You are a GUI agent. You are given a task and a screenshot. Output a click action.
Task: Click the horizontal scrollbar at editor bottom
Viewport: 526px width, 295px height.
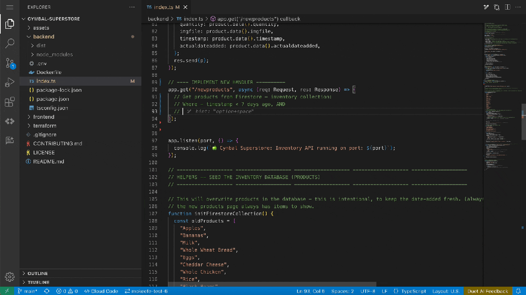point(272,284)
